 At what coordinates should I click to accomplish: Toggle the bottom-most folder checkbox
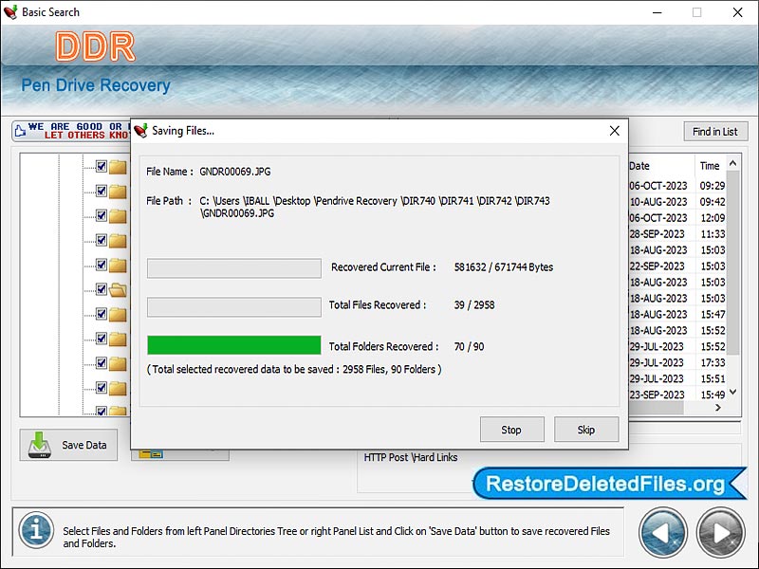click(101, 409)
